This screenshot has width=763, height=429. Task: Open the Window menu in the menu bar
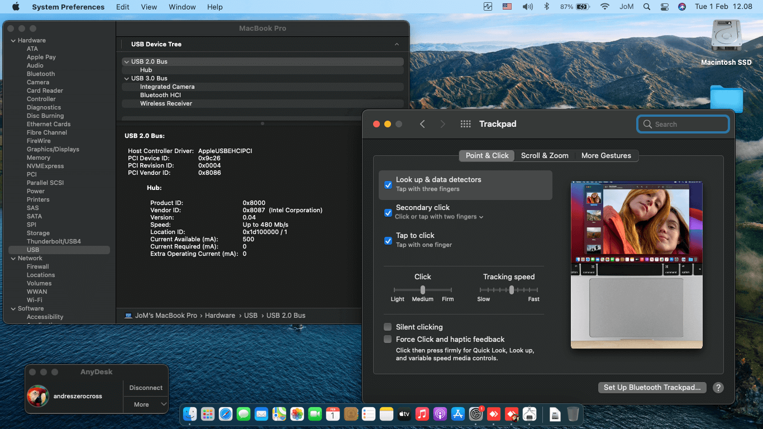tap(182, 7)
